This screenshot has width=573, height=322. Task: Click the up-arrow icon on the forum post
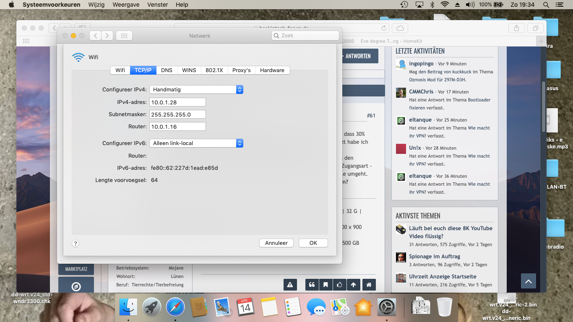click(353, 285)
